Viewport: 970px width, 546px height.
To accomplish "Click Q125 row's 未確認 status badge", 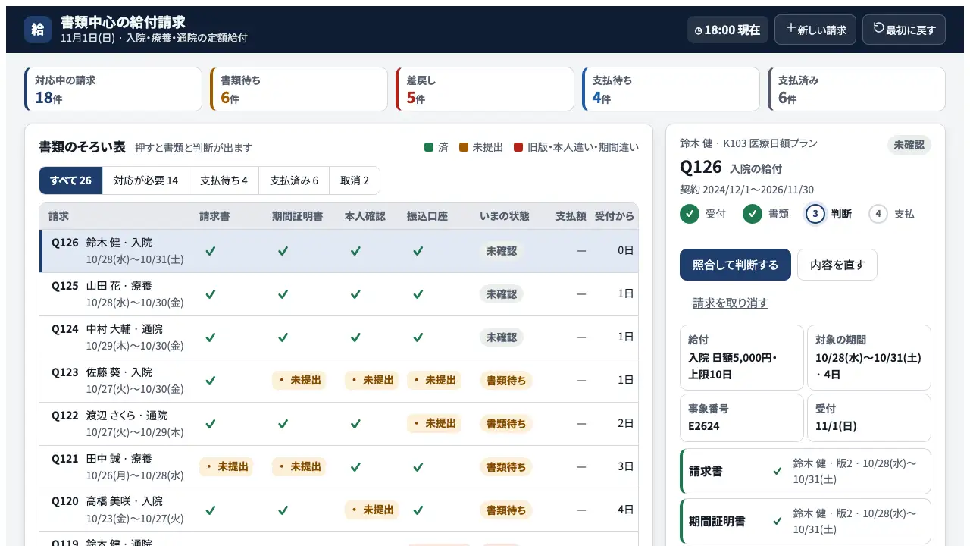I will (x=502, y=294).
